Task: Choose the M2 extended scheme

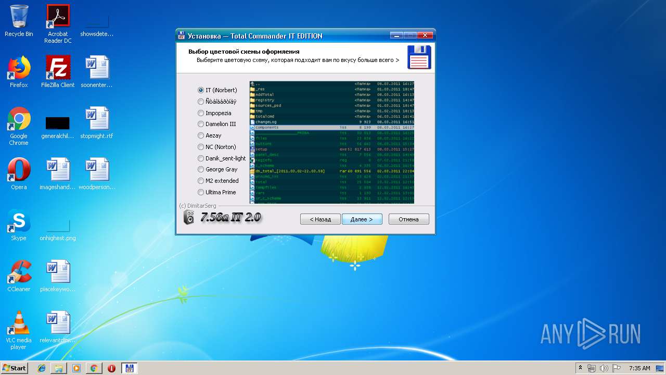Action: coord(218,181)
